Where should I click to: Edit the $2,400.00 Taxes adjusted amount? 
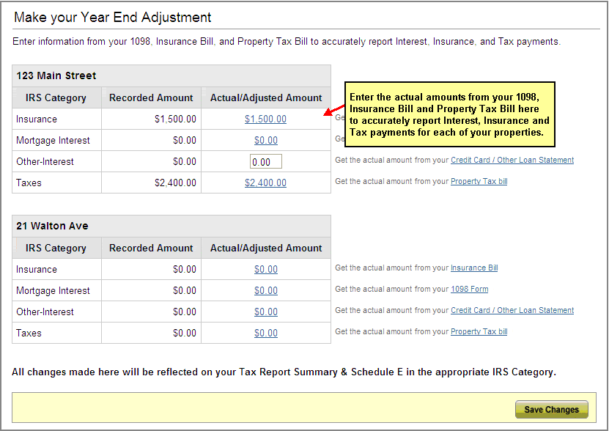(x=265, y=183)
